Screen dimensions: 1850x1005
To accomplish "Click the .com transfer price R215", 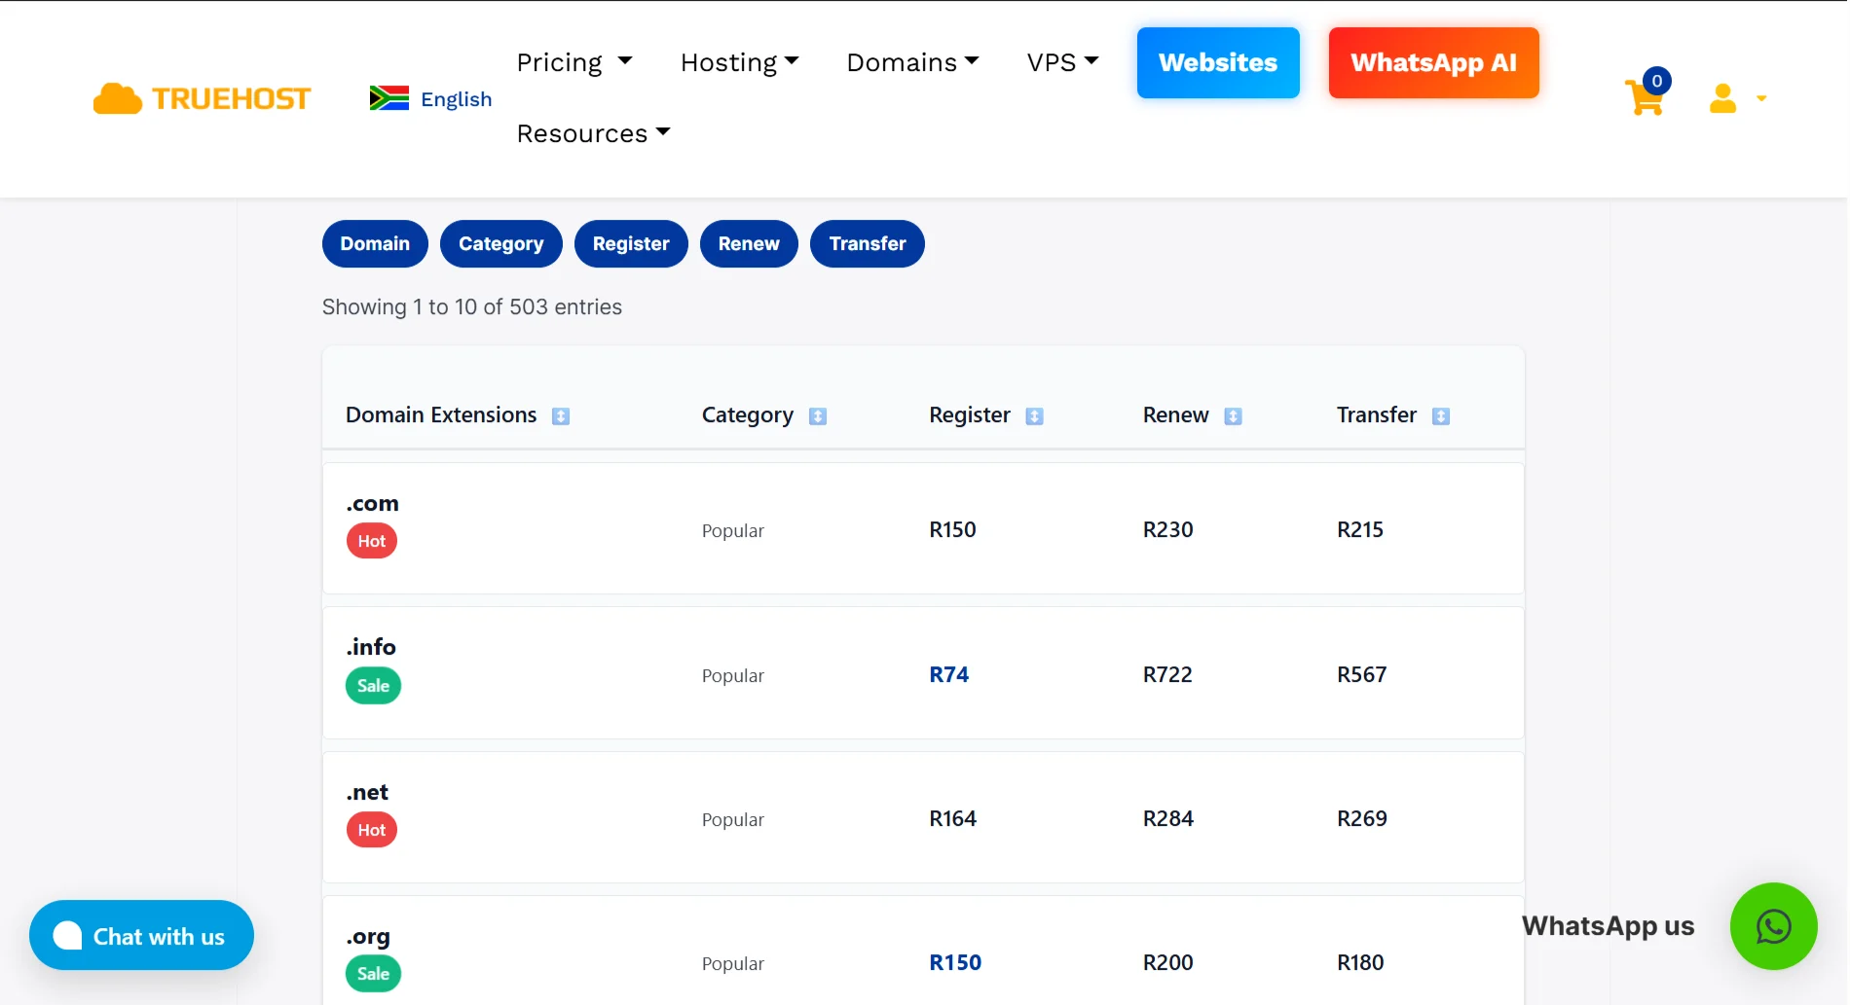I will 1360,529.
